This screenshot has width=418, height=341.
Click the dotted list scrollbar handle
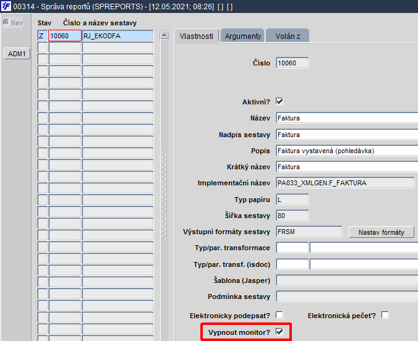click(164, 195)
